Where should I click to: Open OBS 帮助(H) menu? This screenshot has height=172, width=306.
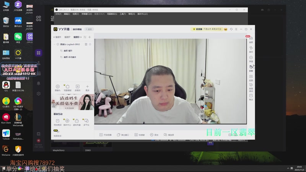tap(132, 14)
